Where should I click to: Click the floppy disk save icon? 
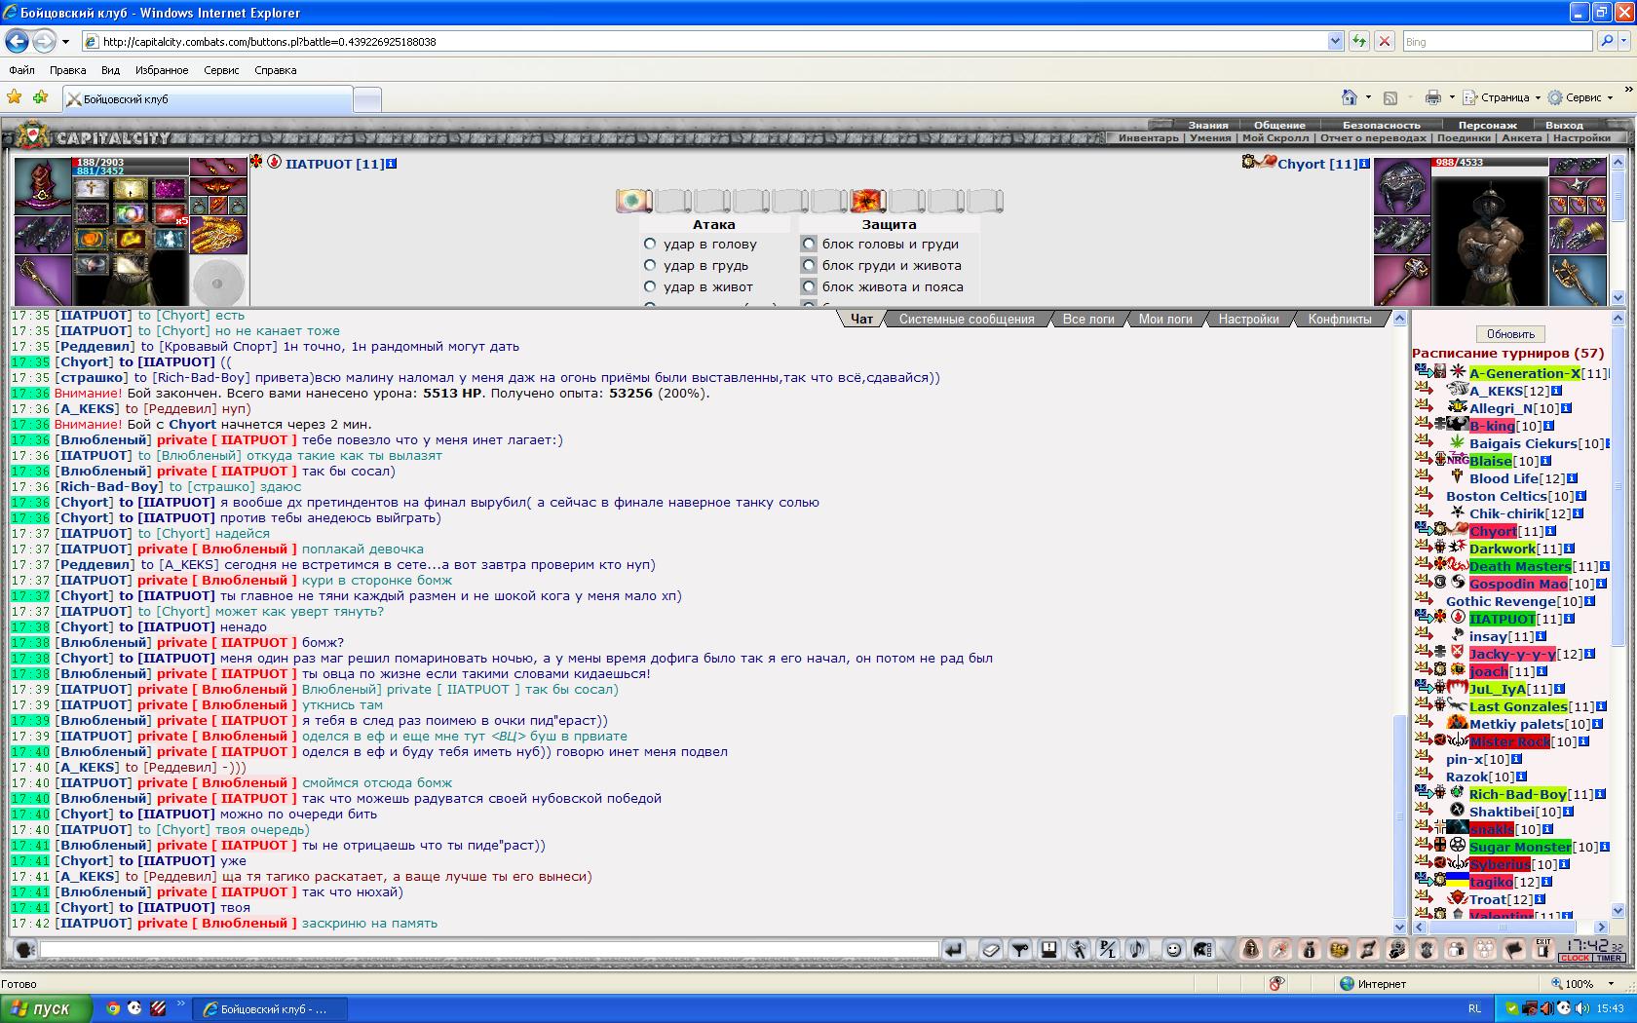click(1049, 949)
